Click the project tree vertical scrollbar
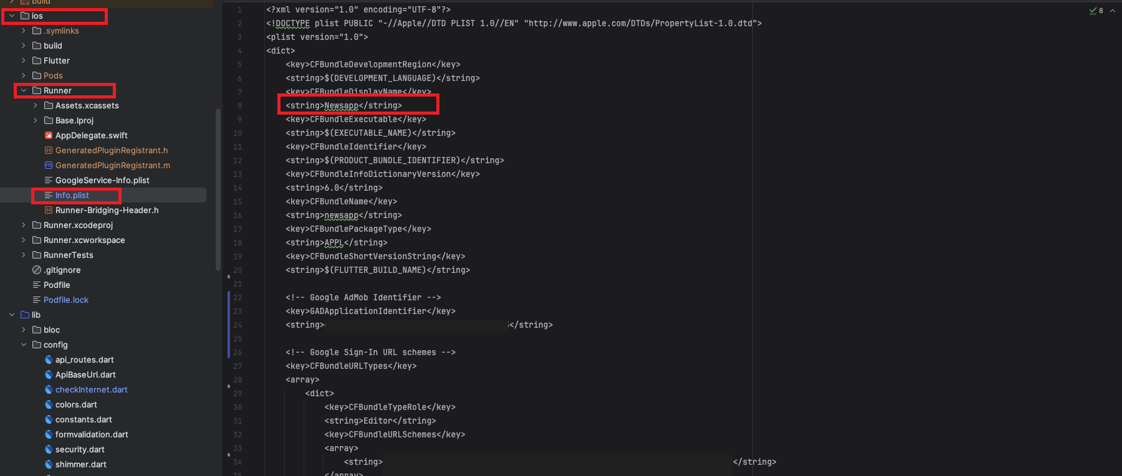This screenshot has width=1122, height=476. 218,187
